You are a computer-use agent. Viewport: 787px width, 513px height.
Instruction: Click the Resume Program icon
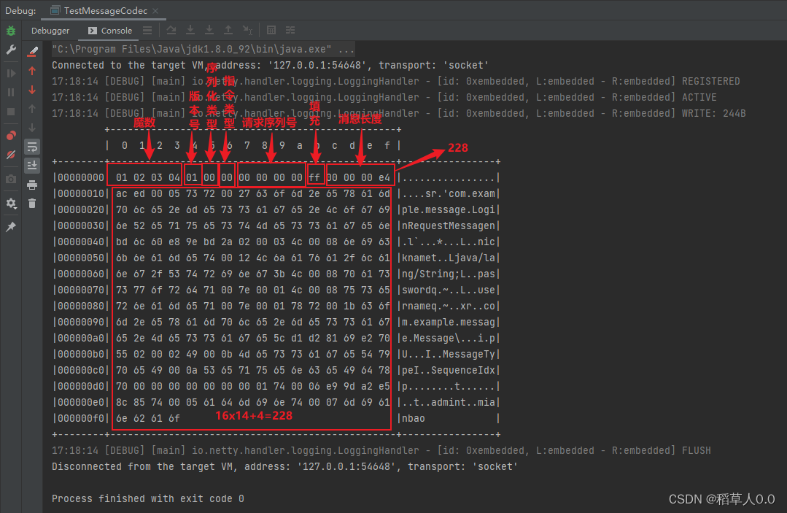pos(10,73)
